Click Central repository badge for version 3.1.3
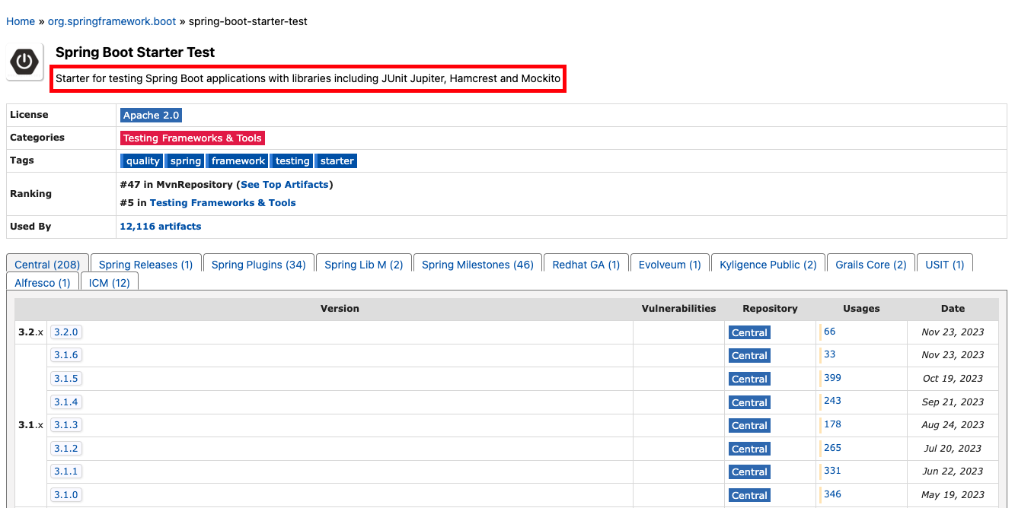 [x=749, y=426]
